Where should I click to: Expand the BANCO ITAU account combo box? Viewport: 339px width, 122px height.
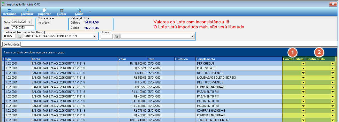click(x=94, y=36)
